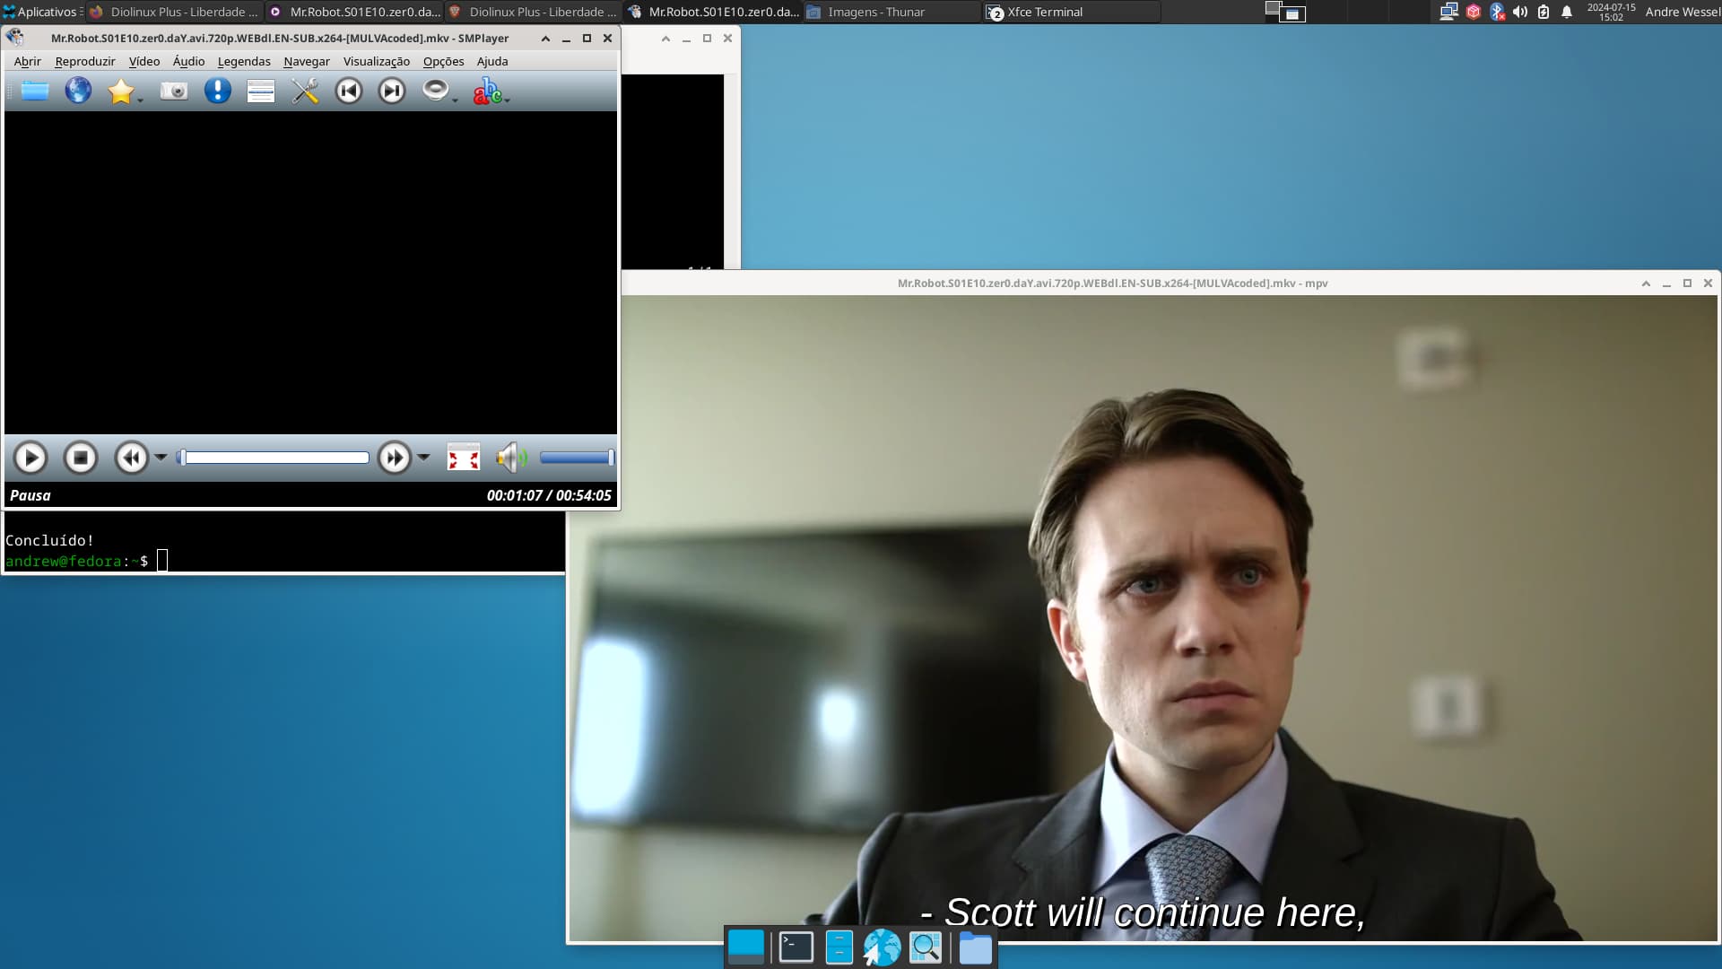Open favorites with the star icon

point(120,91)
